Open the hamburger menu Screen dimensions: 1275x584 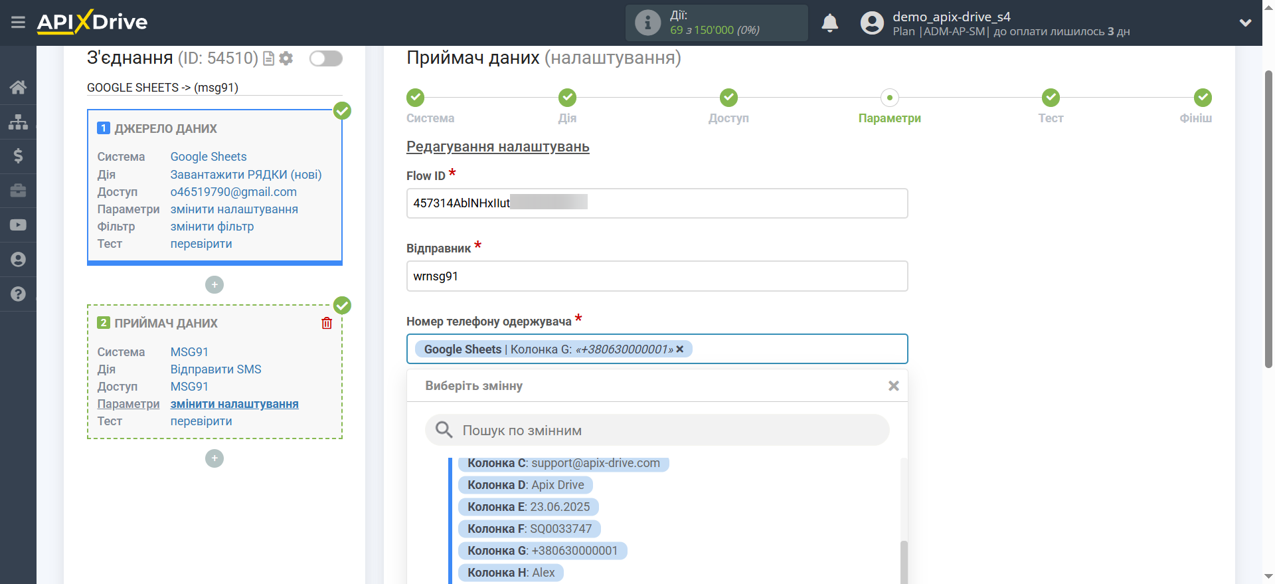[18, 23]
